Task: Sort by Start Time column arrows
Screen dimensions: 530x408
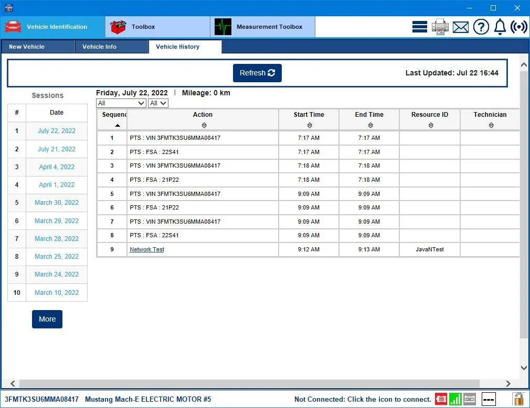Action: pyautogui.click(x=310, y=125)
